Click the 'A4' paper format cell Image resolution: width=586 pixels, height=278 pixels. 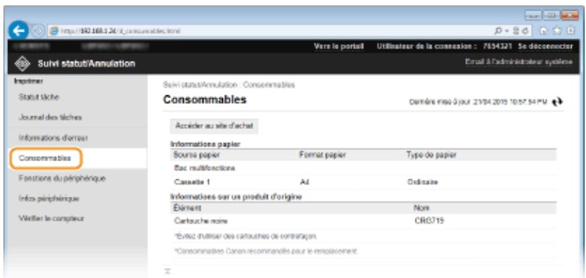(x=304, y=182)
